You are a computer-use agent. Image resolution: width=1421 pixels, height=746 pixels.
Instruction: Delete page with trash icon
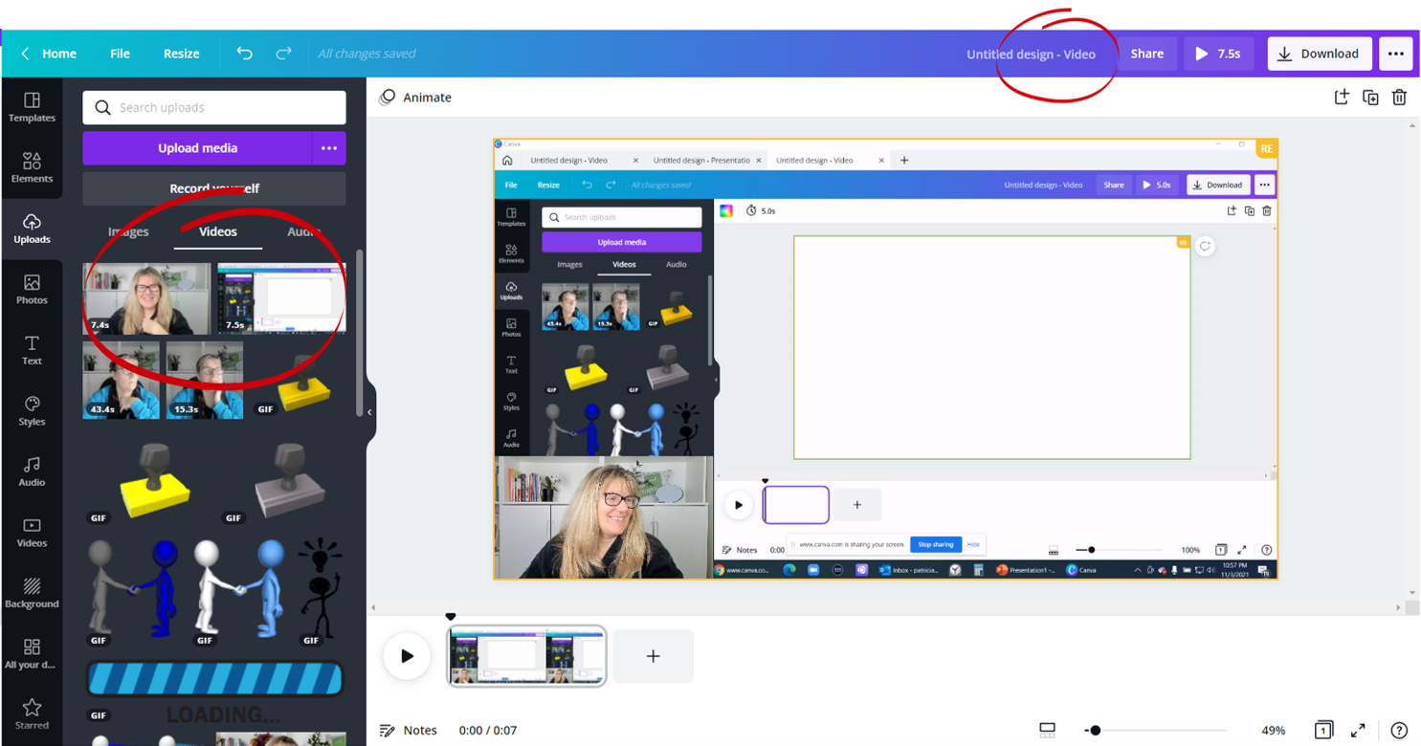click(1399, 98)
